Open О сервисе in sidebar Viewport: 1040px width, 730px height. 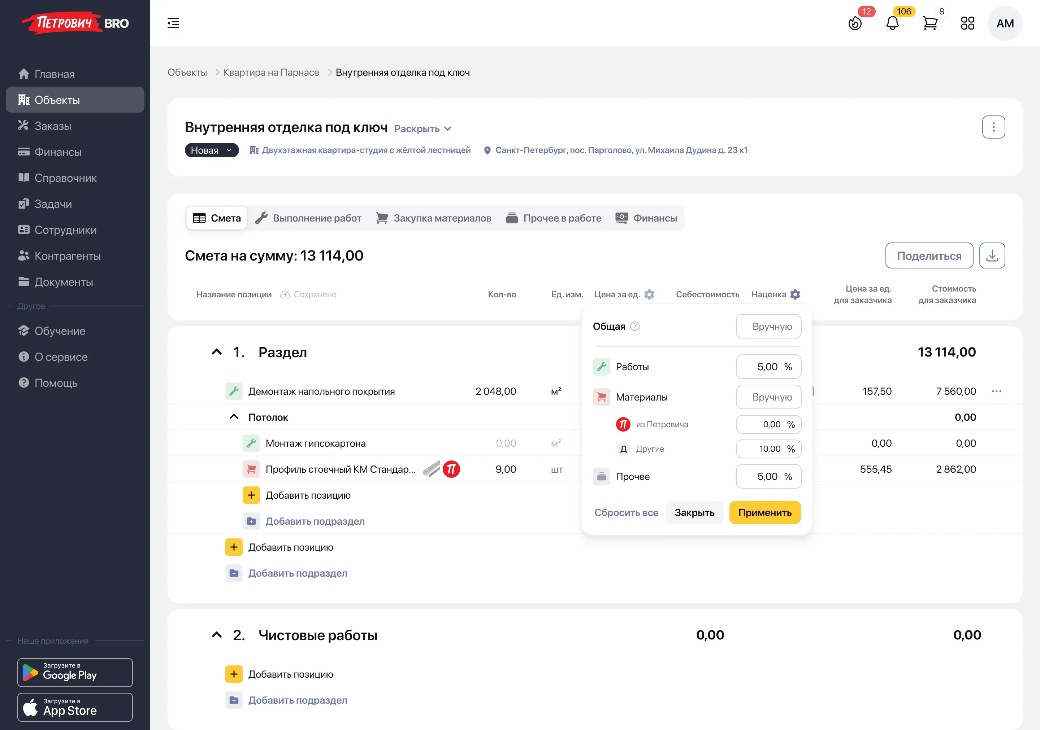click(x=75, y=357)
